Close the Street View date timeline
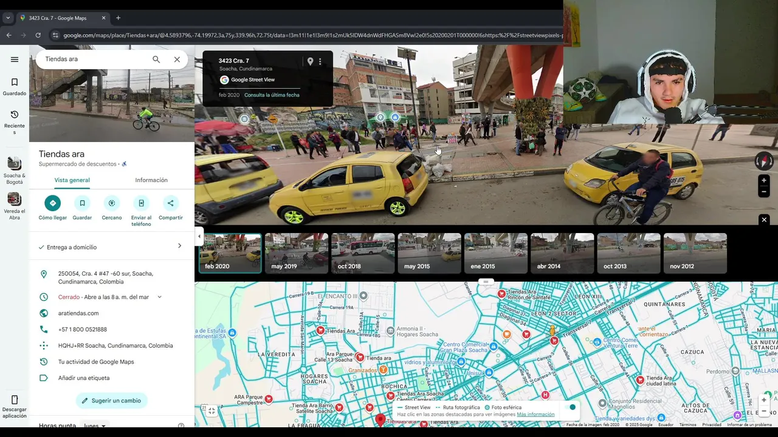778x437 pixels. pos(764,220)
